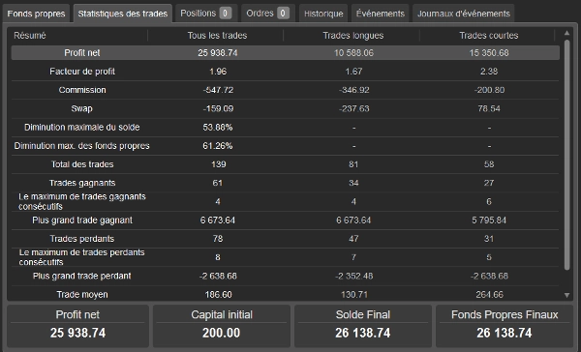The width and height of the screenshot is (581, 352).
Task: Open the Journaux d'événements tab
Action: [464, 14]
